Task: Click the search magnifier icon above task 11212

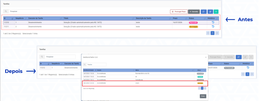Action: click(42, 57)
